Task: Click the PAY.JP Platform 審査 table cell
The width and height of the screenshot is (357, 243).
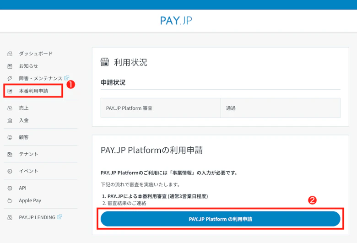Action: coord(161,108)
